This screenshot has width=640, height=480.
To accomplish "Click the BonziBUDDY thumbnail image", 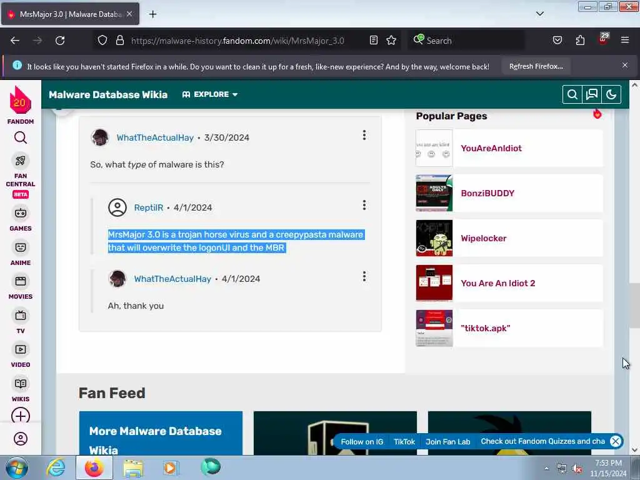I will click(434, 193).
